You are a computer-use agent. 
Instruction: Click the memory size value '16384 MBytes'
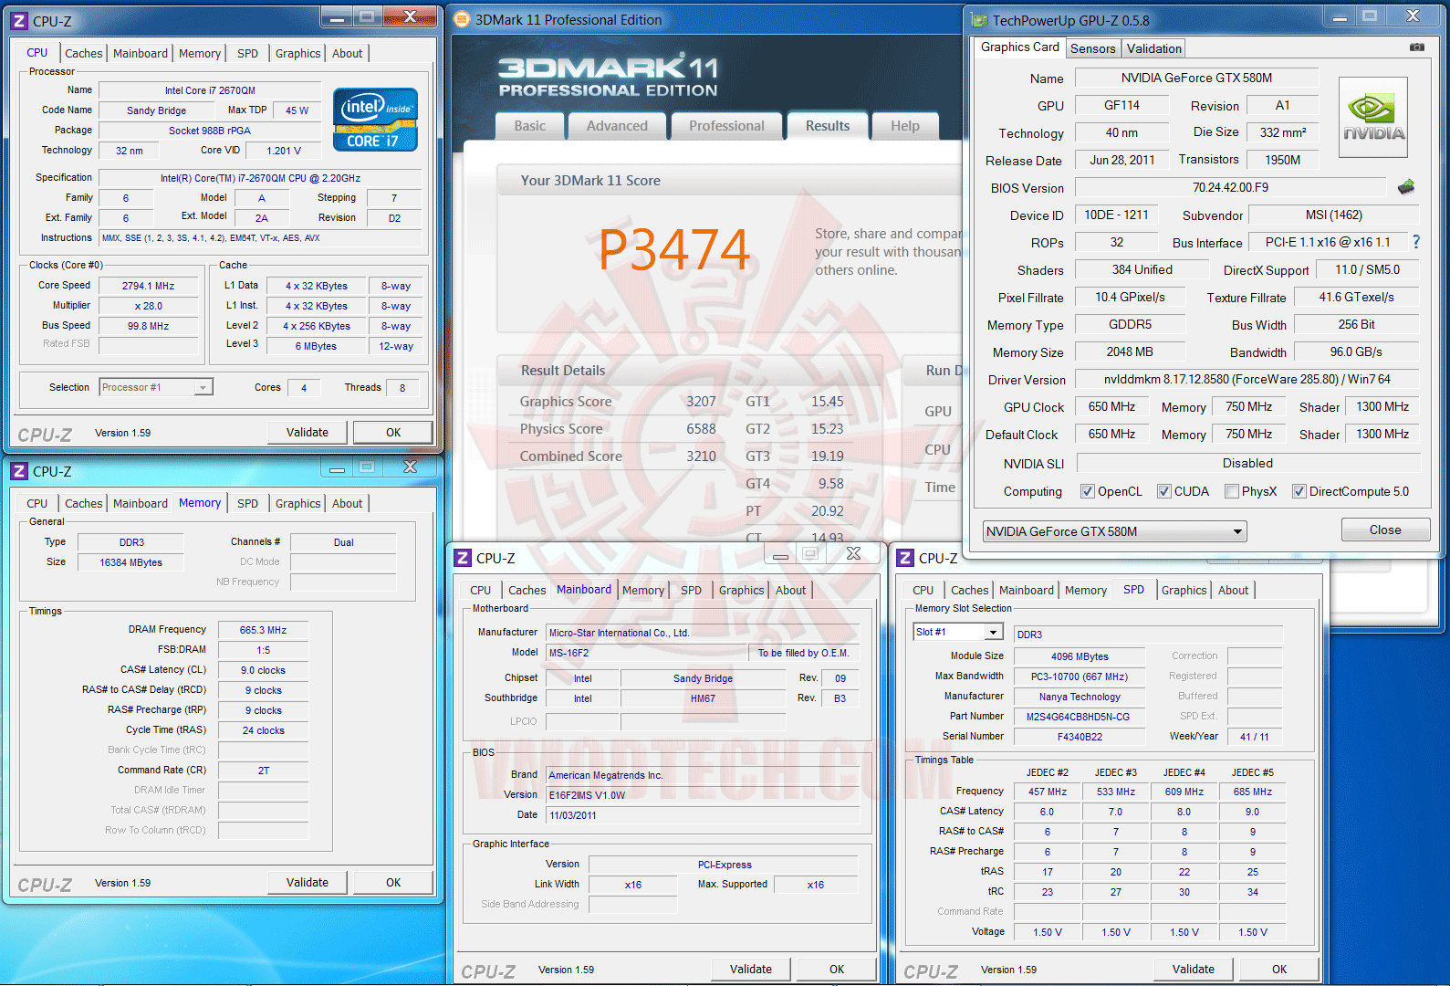tap(130, 562)
